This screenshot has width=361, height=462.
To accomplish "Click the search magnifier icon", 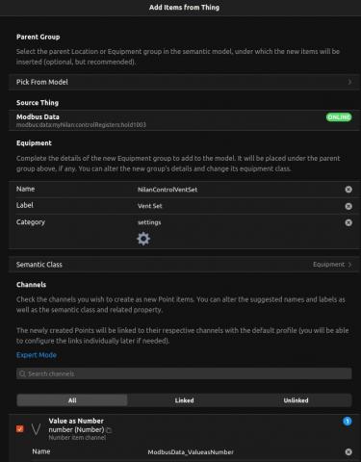I will click(22, 373).
